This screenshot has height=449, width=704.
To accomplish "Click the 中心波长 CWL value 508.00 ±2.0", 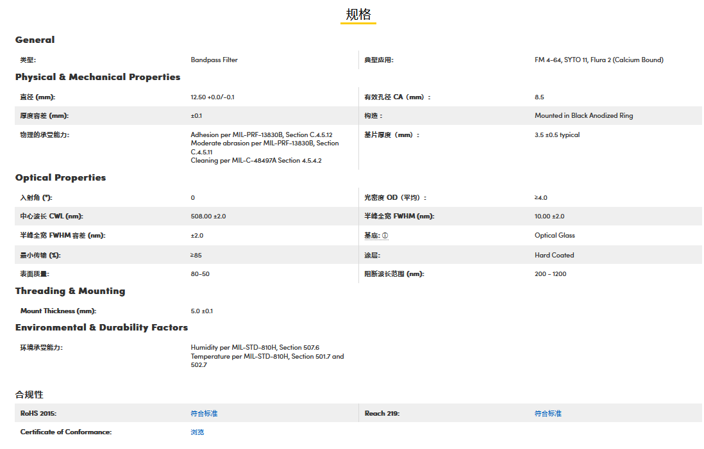I will pos(208,216).
